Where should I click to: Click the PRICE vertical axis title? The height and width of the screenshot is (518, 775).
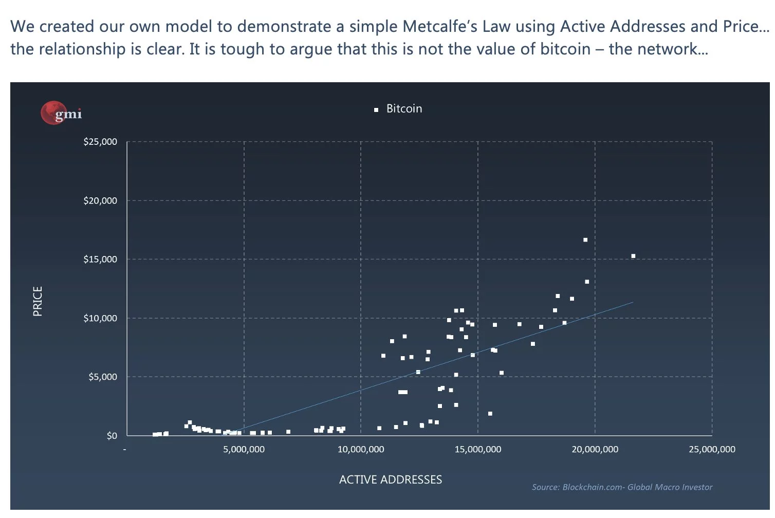[x=38, y=301]
